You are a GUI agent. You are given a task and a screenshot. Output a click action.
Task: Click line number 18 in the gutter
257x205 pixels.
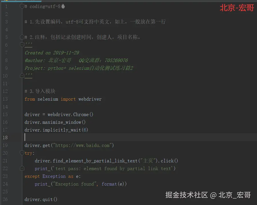(5, 138)
